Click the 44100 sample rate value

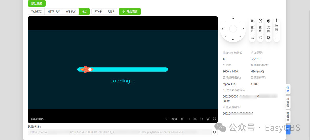click(x=254, y=84)
